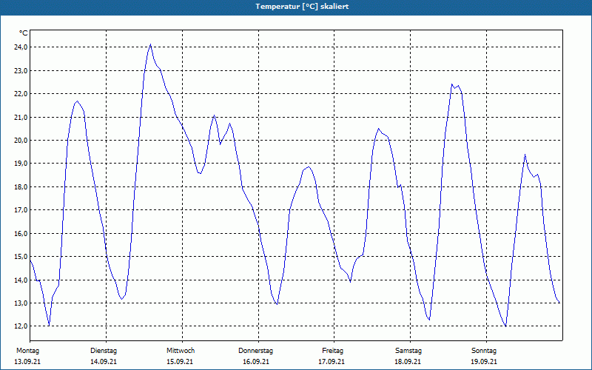The width and height of the screenshot is (592, 370).
Task: Click the Saturday peak above 22°C
Action: (452, 84)
